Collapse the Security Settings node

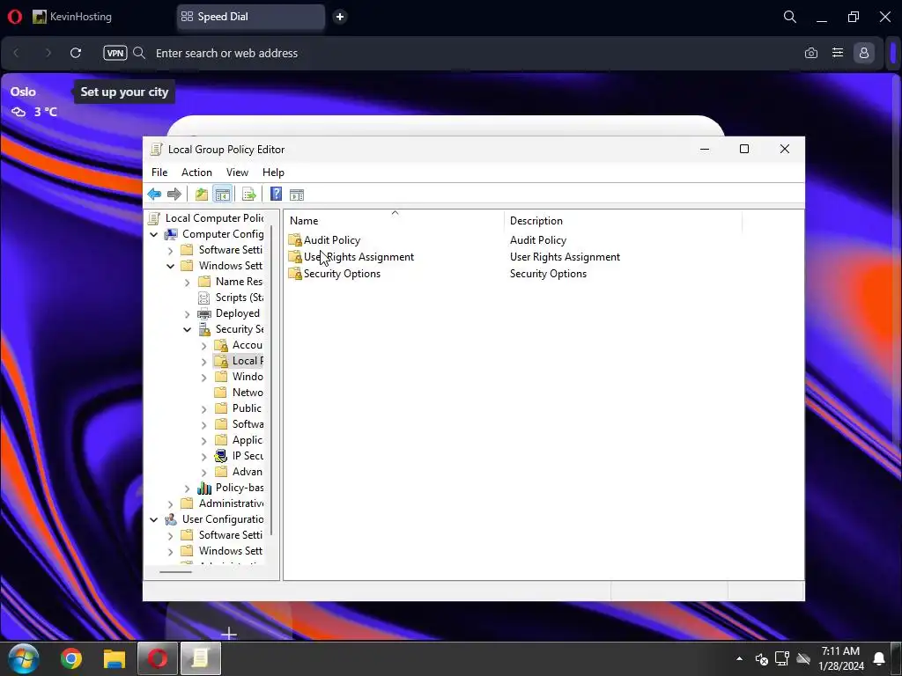[187, 329]
